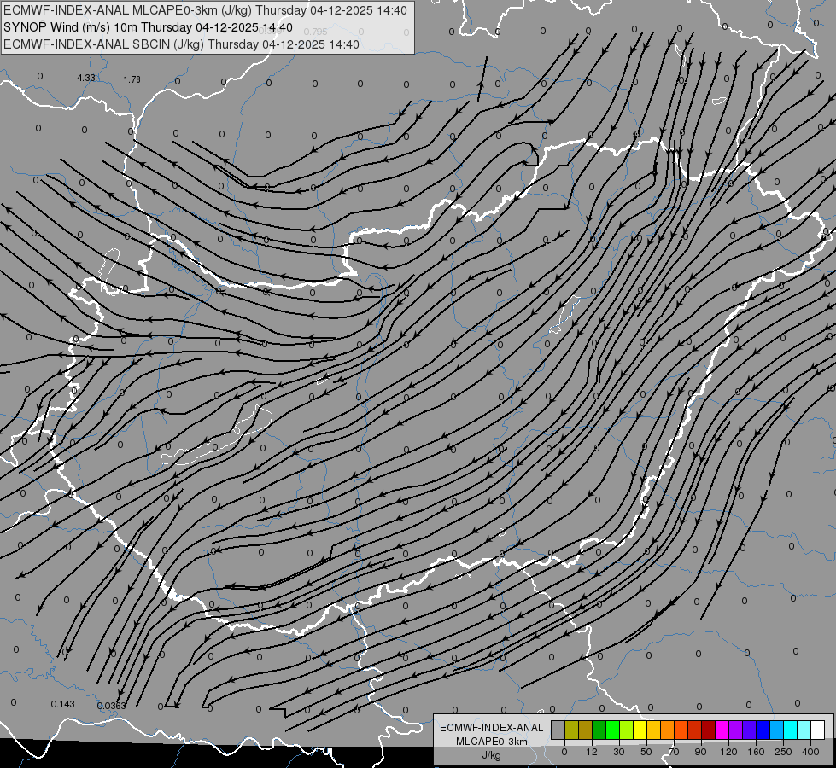Click the SYNOP Wind 10m header line
The image size is (836, 768).
[x=148, y=27]
